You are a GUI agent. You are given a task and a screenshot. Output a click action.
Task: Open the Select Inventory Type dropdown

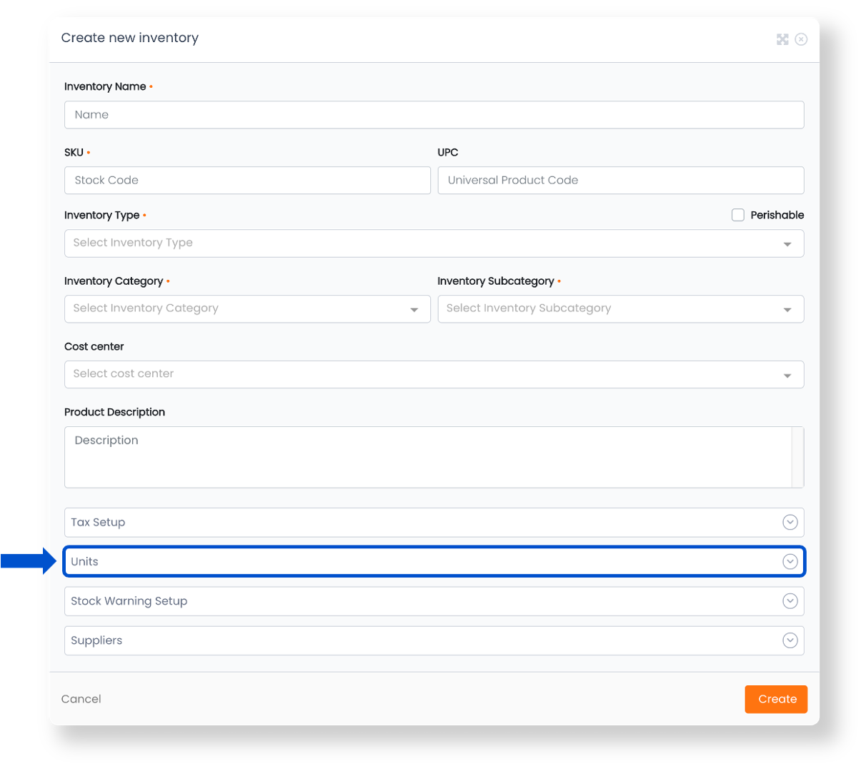[434, 243]
